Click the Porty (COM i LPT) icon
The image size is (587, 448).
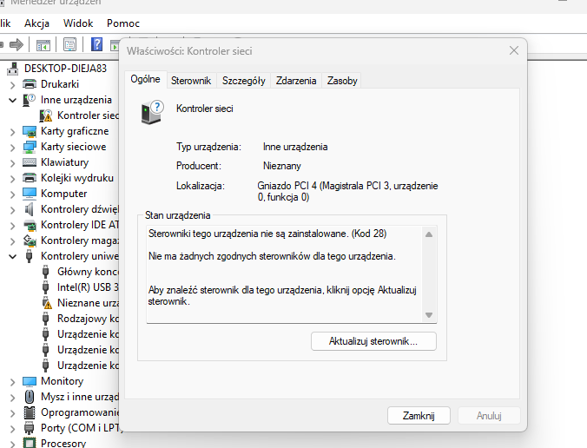click(29, 428)
